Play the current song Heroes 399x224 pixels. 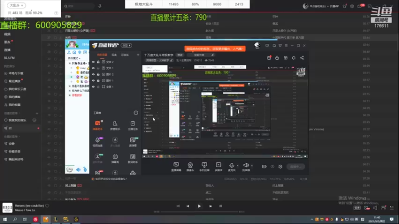point(199,206)
